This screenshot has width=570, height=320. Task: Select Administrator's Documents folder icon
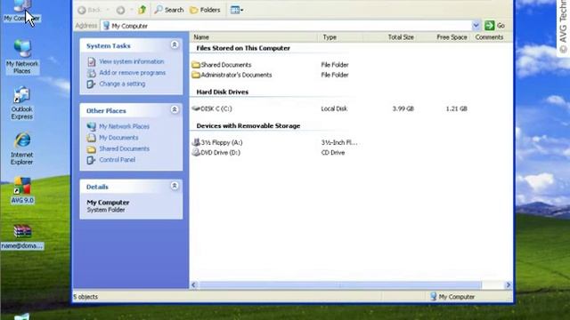pos(196,75)
